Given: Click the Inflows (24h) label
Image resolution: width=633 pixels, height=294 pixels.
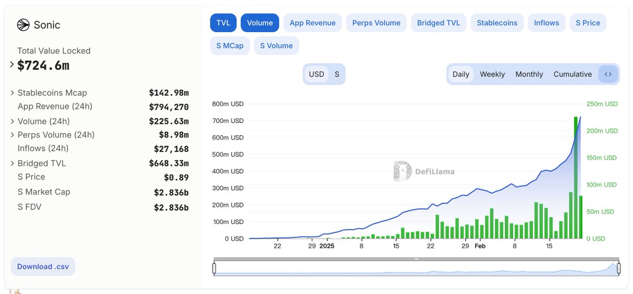Looking at the screenshot, I should pos(43,149).
